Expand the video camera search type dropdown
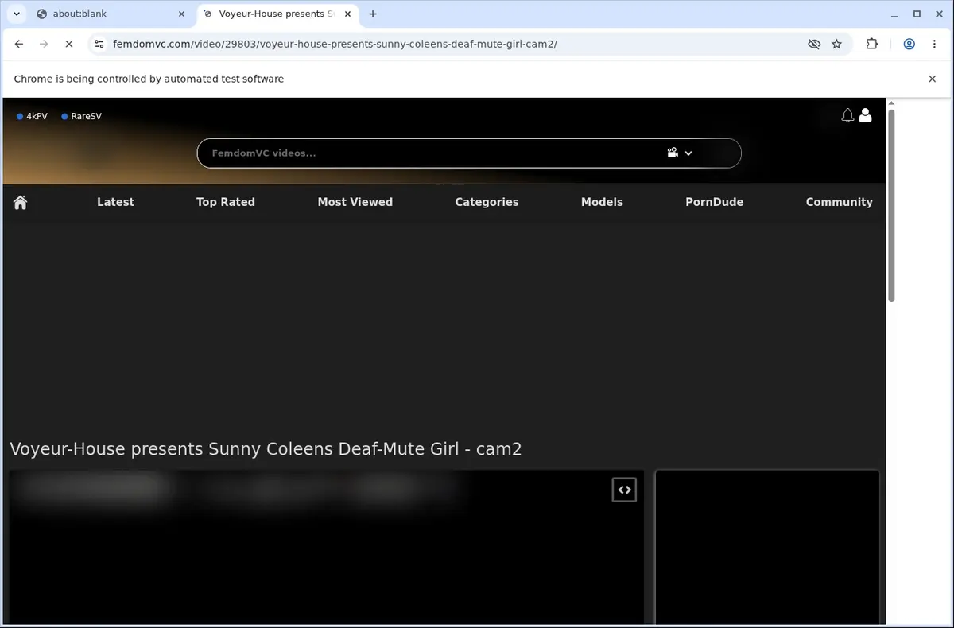 pyautogui.click(x=680, y=153)
